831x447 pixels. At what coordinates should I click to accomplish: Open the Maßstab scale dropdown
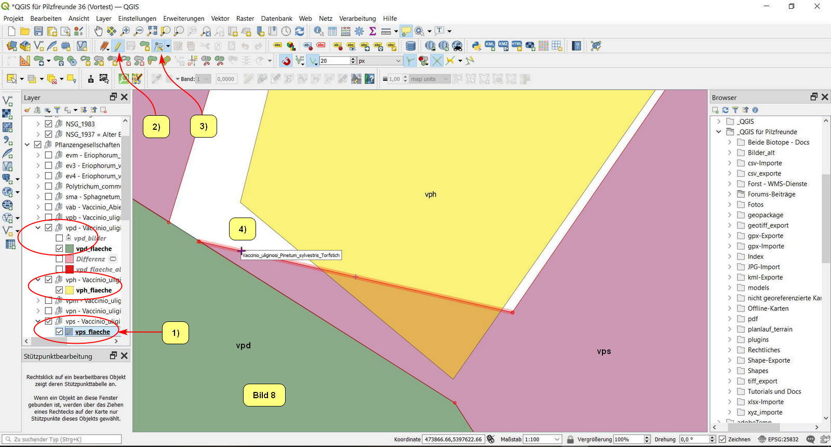click(557, 439)
